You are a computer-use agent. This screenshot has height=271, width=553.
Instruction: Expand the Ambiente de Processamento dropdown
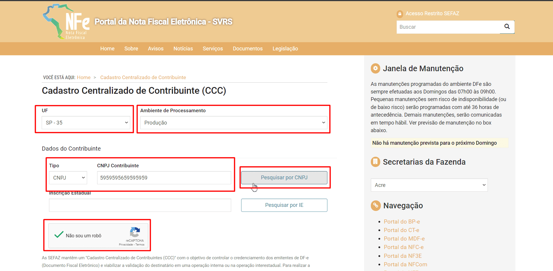(x=234, y=123)
